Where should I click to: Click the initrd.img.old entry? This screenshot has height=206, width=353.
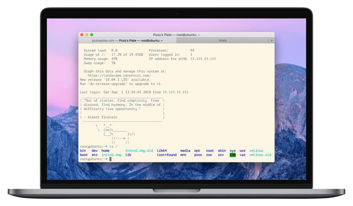(139, 151)
